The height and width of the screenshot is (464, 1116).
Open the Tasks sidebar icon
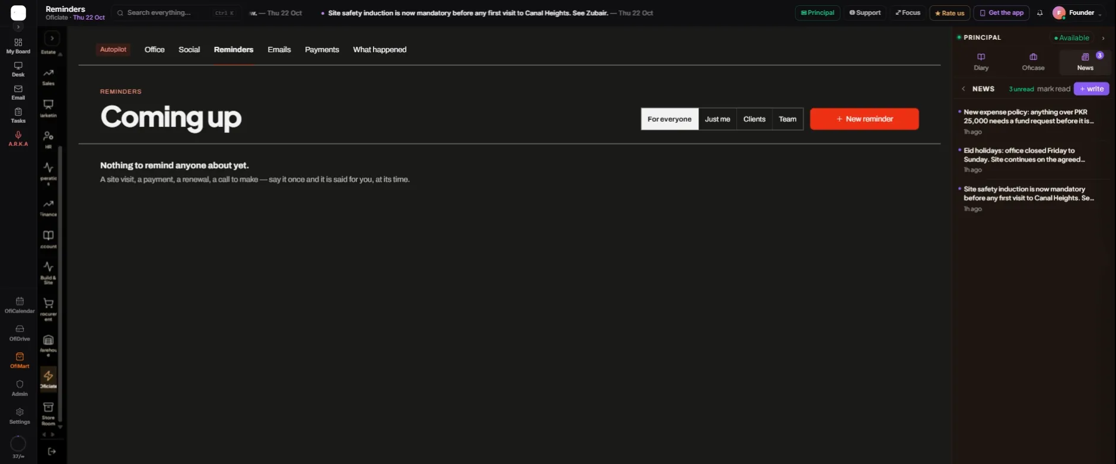(18, 116)
